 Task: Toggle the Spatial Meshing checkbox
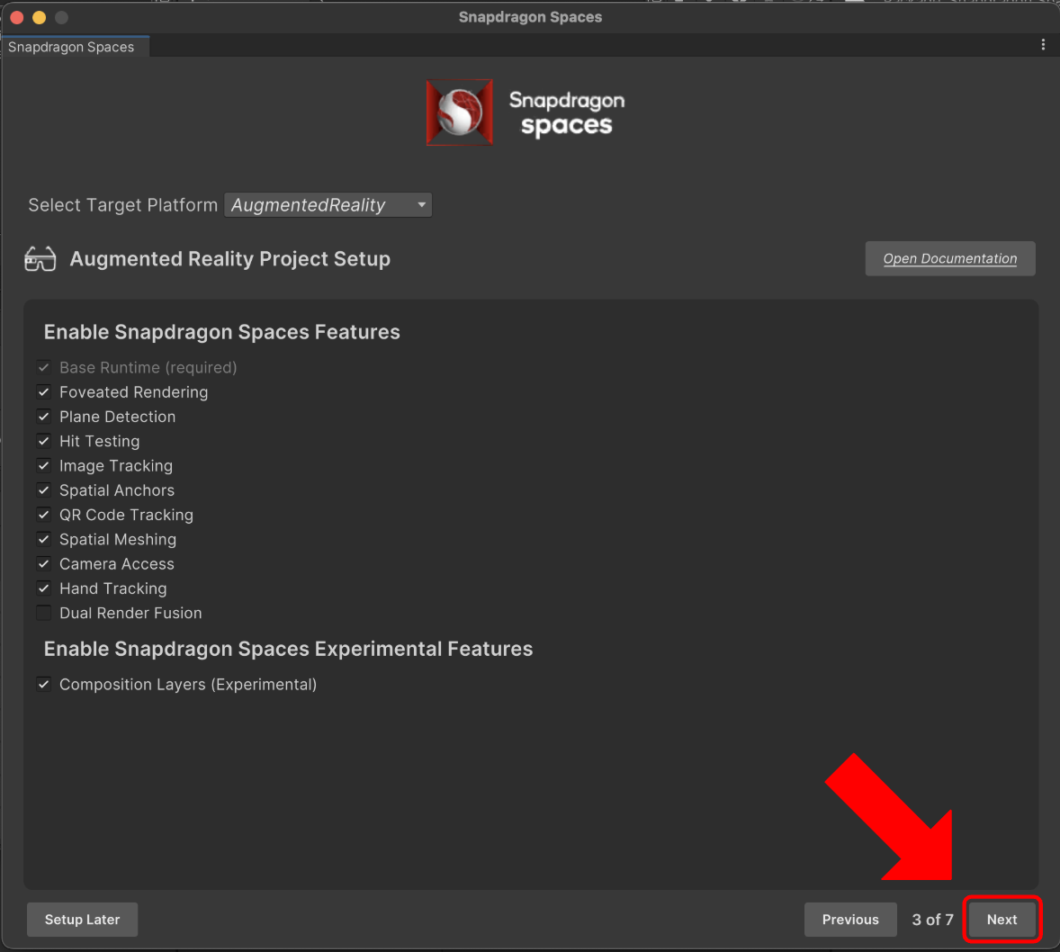click(44, 539)
